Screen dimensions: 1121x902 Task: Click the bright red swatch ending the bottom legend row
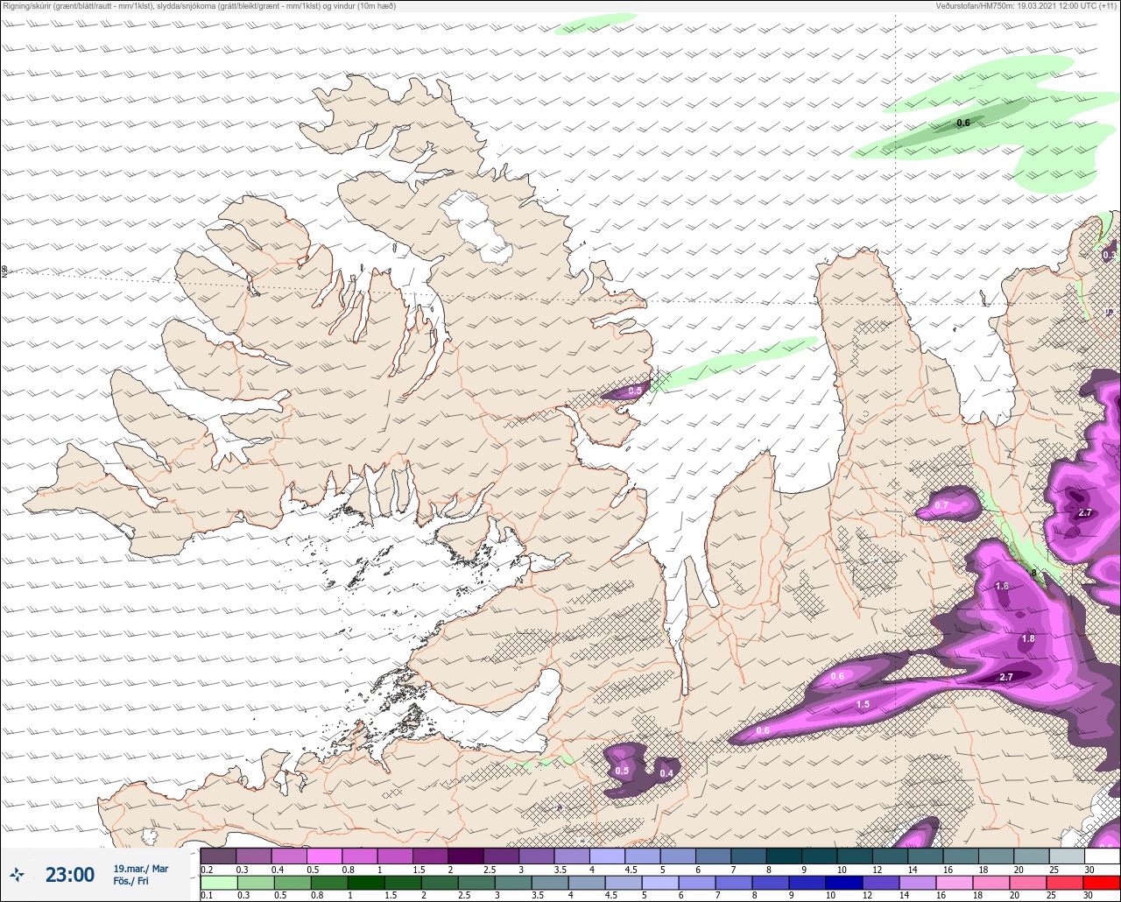coord(1101,882)
